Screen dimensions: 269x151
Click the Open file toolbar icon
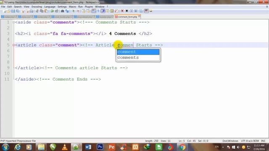[8, 11]
